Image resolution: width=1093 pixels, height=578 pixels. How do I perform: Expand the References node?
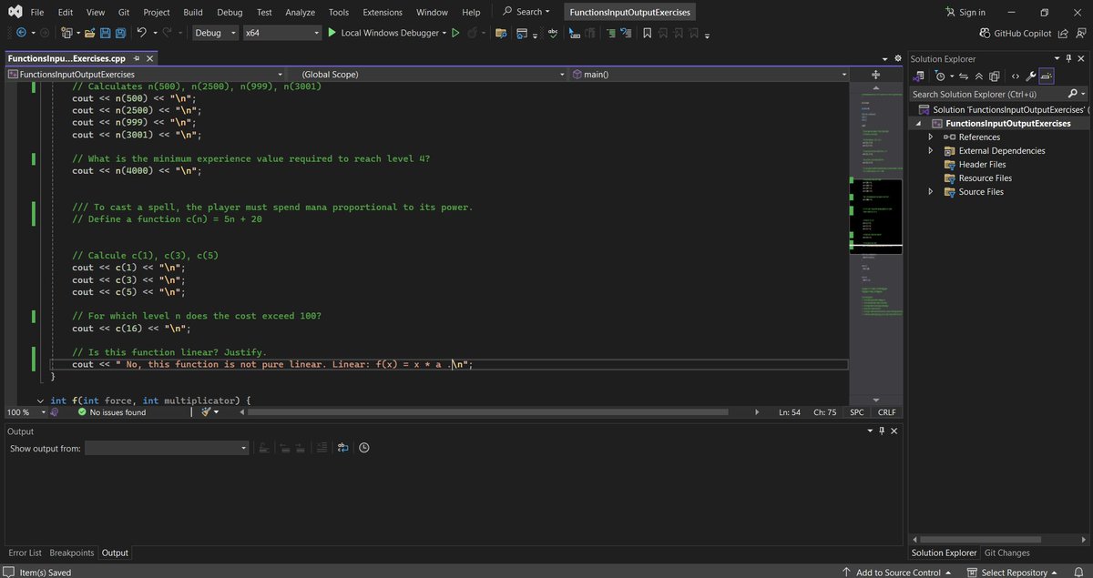(930, 137)
